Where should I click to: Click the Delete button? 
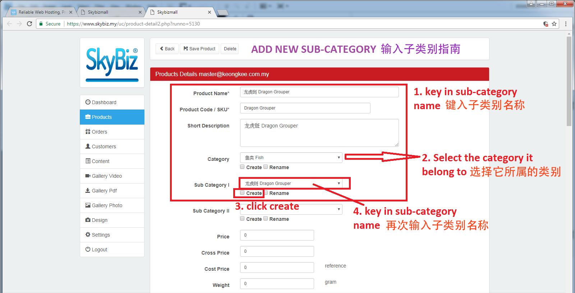[230, 49]
